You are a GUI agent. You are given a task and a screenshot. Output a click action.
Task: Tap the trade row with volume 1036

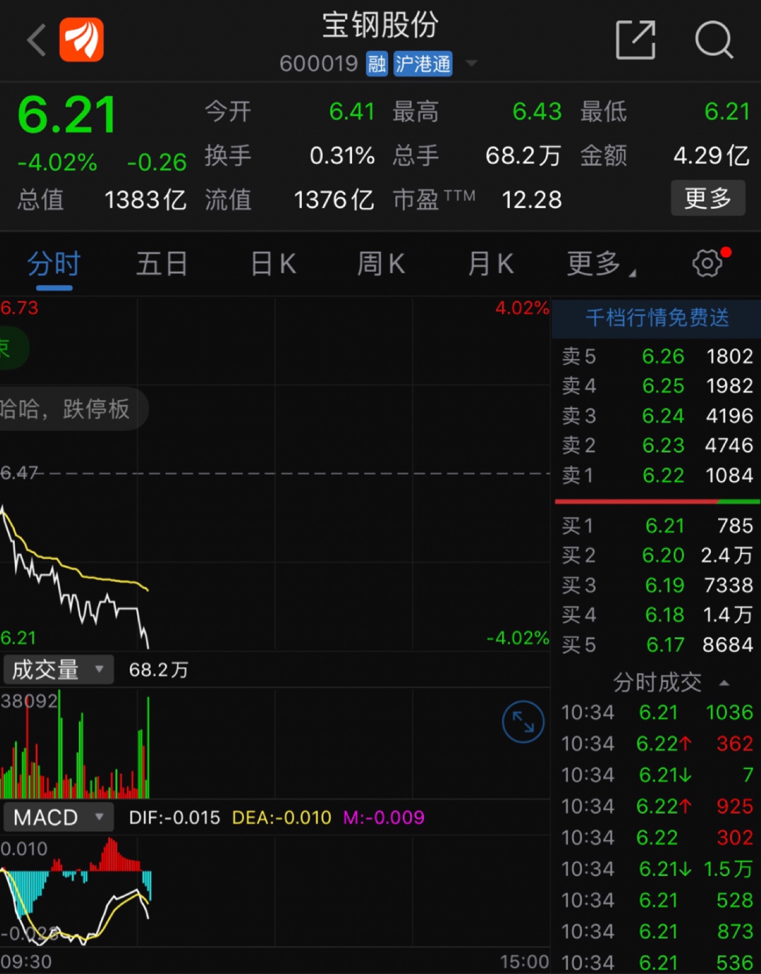point(657,713)
